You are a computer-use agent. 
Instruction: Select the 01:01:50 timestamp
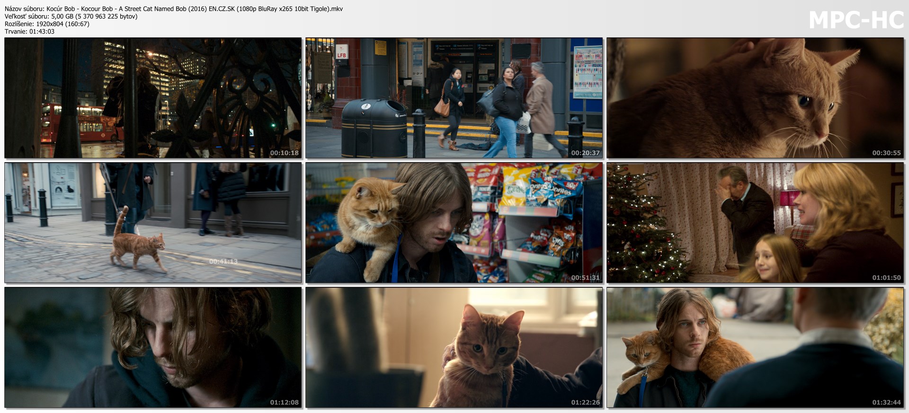click(x=886, y=278)
